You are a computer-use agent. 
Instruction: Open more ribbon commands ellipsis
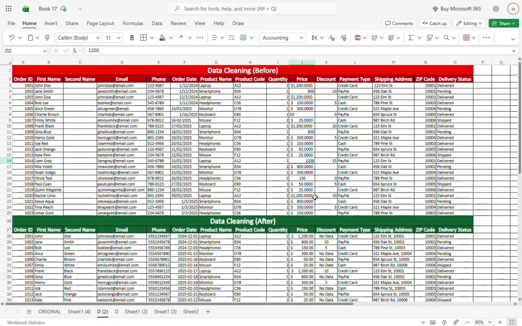(x=486, y=38)
